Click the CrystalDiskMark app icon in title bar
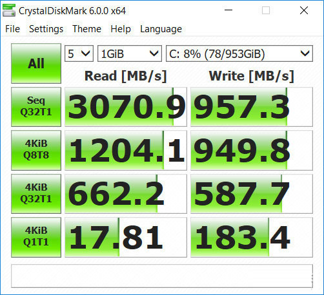Image resolution: width=324 pixels, height=295 pixels. (x=9, y=10)
